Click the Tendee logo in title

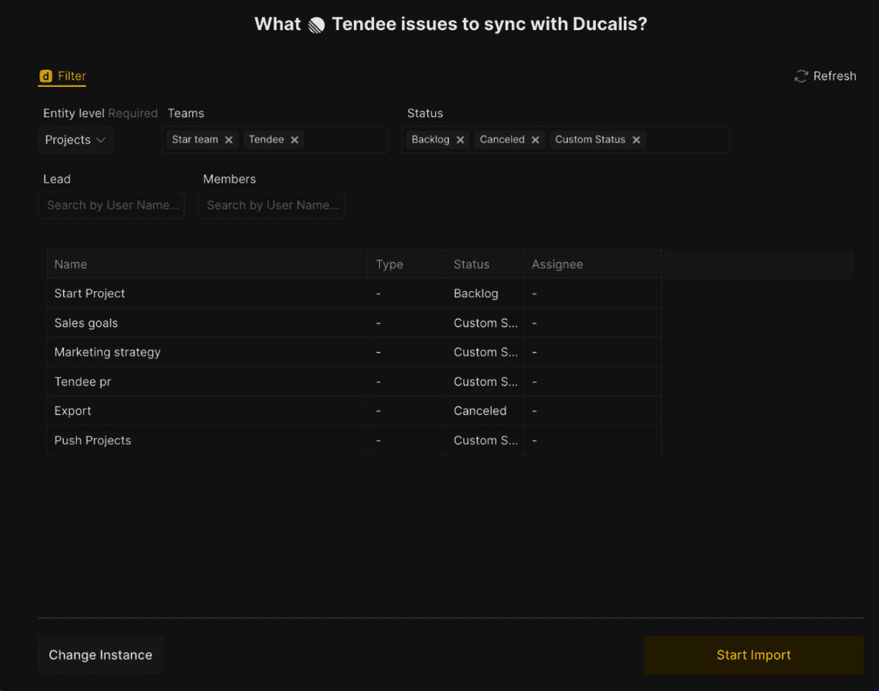[317, 25]
